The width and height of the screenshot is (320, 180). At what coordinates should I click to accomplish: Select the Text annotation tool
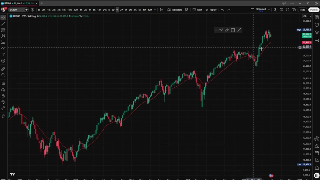point(3,54)
